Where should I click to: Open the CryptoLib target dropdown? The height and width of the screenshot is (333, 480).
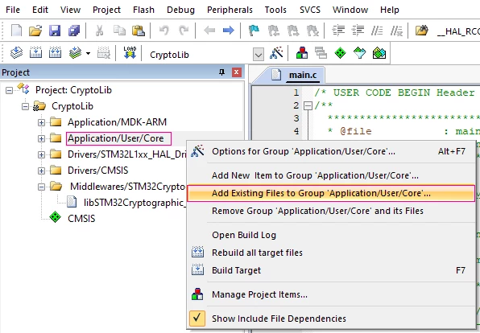(259, 55)
